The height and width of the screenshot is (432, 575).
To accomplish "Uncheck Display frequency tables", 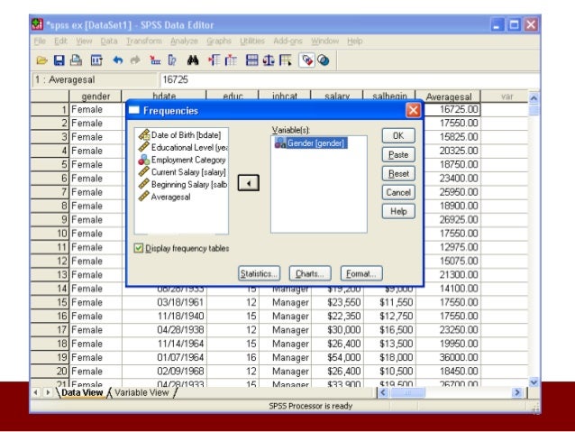I will (138, 249).
